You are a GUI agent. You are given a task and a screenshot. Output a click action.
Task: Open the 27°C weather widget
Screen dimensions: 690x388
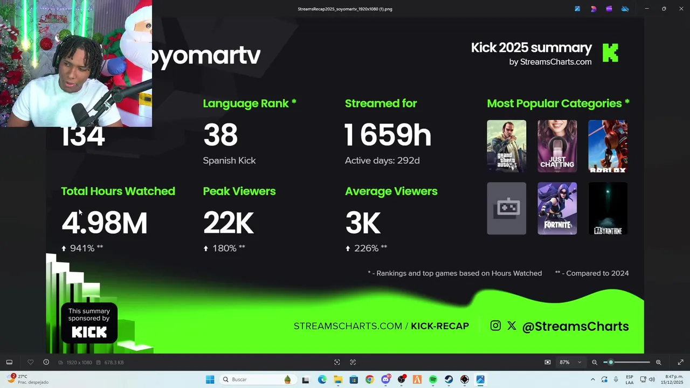[27, 379]
